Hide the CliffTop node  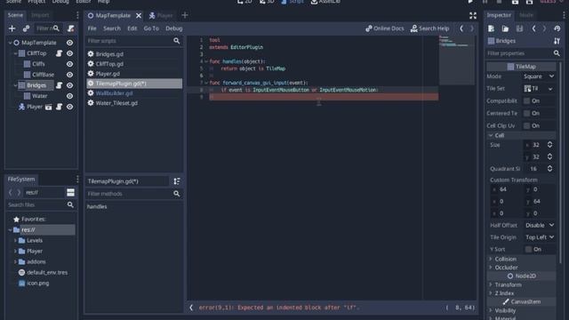(x=69, y=53)
